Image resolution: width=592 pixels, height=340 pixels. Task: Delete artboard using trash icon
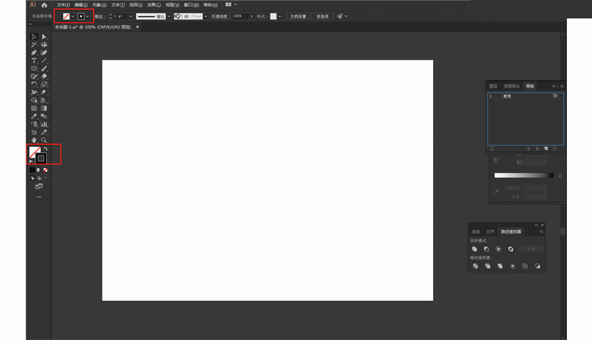555,149
